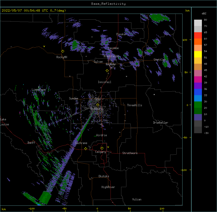
Task: Click the Strathmore label
Action: coord(130,153)
